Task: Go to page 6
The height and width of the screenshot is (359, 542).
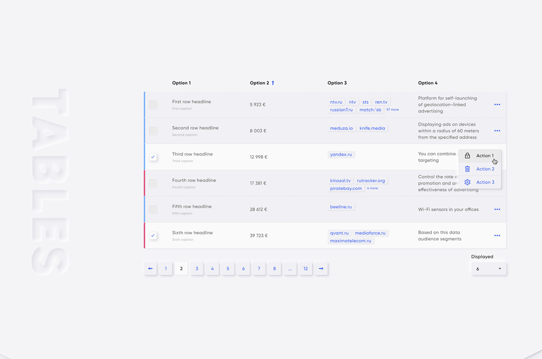Action: tap(244, 269)
